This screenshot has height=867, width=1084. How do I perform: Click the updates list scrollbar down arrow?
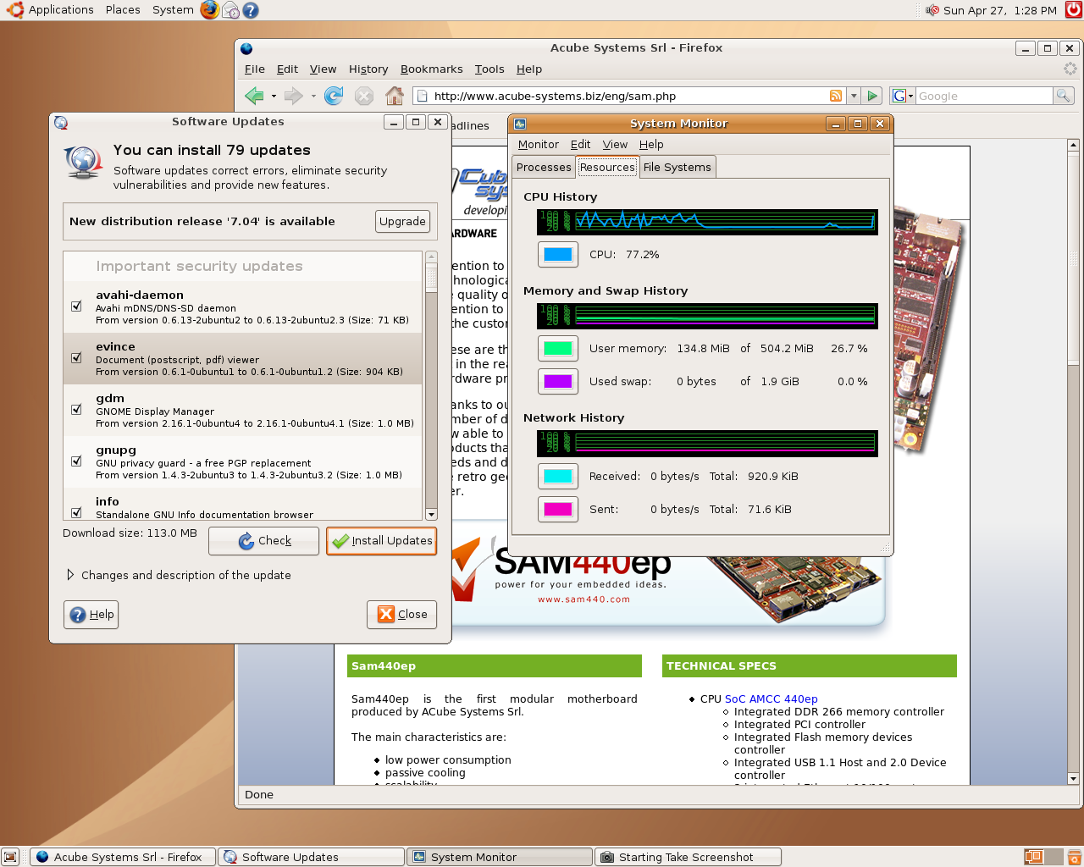click(x=431, y=514)
